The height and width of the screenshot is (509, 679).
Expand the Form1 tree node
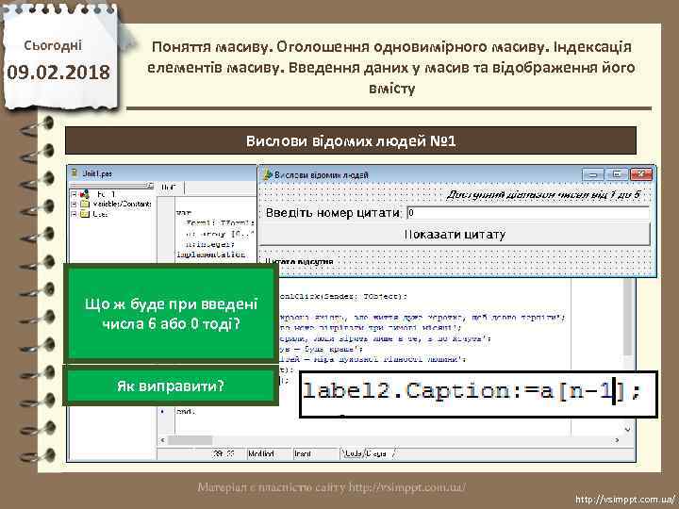74,194
